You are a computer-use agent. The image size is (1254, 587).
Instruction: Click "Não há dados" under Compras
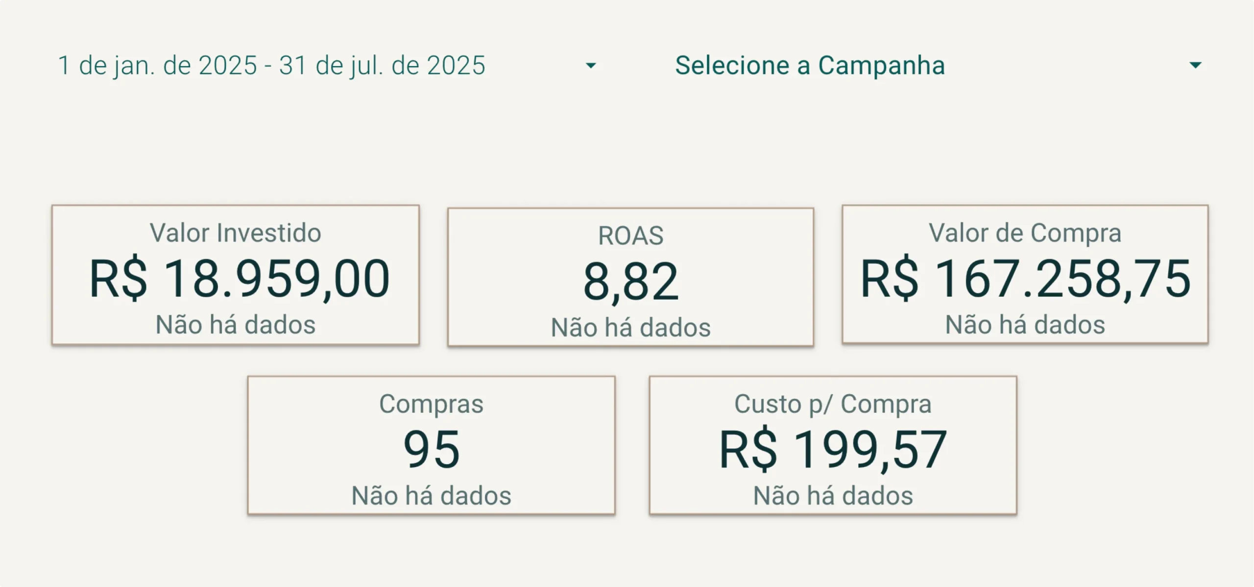431,495
